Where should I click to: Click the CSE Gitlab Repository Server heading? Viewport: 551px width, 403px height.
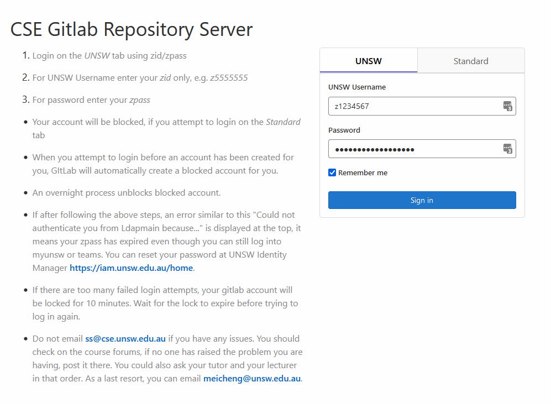(x=132, y=29)
